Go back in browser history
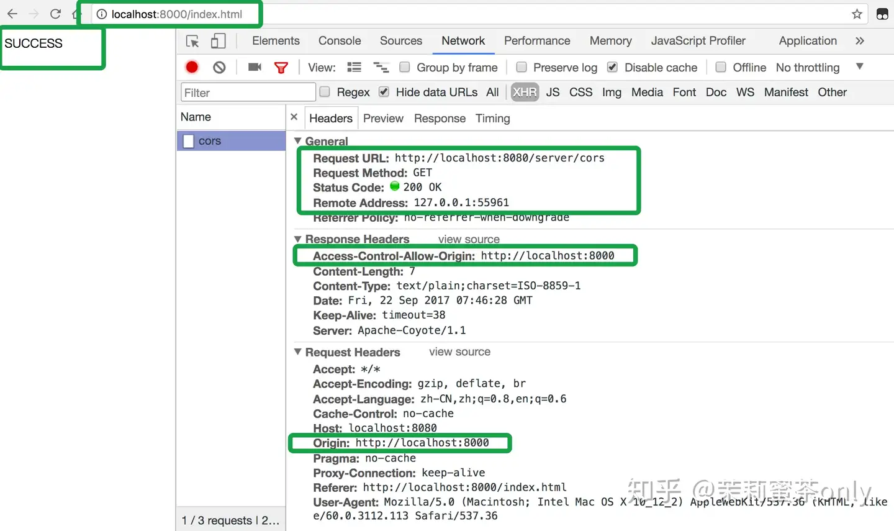Image resolution: width=894 pixels, height=531 pixels. pyautogui.click(x=12, y=14)
